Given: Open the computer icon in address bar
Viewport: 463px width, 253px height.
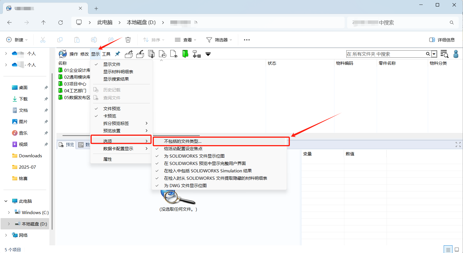Looking at the screenshot, I should pos(79,22).
